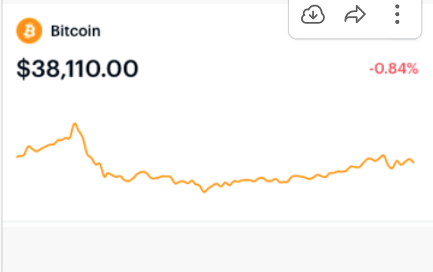Click the small bump after the steep drop

click(x=143, y=172)
